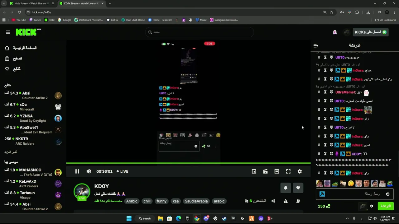Click the ghost icon in header

pos(335,32)
